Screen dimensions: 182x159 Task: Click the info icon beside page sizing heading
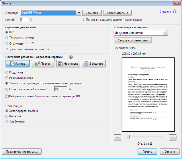pos(71,57)
